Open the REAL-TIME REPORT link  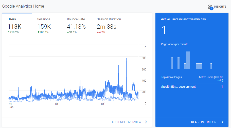click(x=204, y=122)
